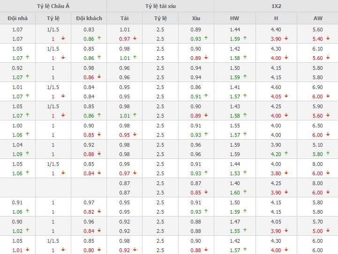The height and width of the screenshot is (254, 338).
Task: Click the green up arrow beside 1.09
Action: [28, 154]
